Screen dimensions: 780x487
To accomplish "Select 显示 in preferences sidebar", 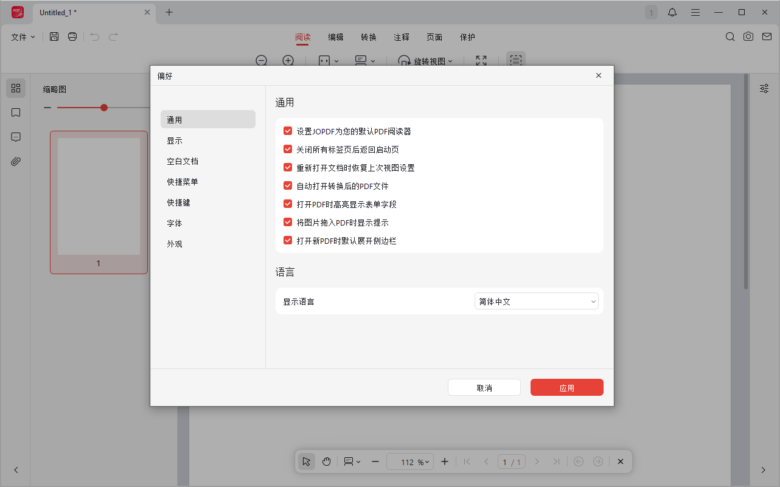I will (208, 140).
